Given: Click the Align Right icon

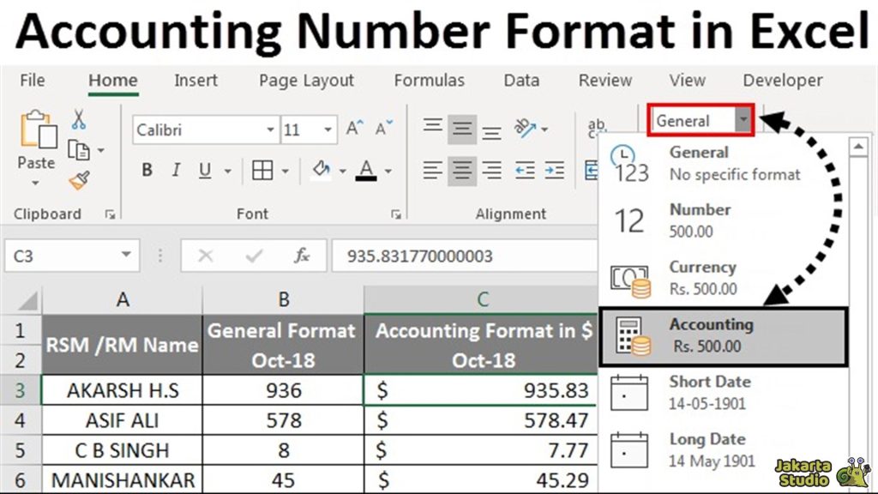Looking at the screenshot, I should click(491, 171).
